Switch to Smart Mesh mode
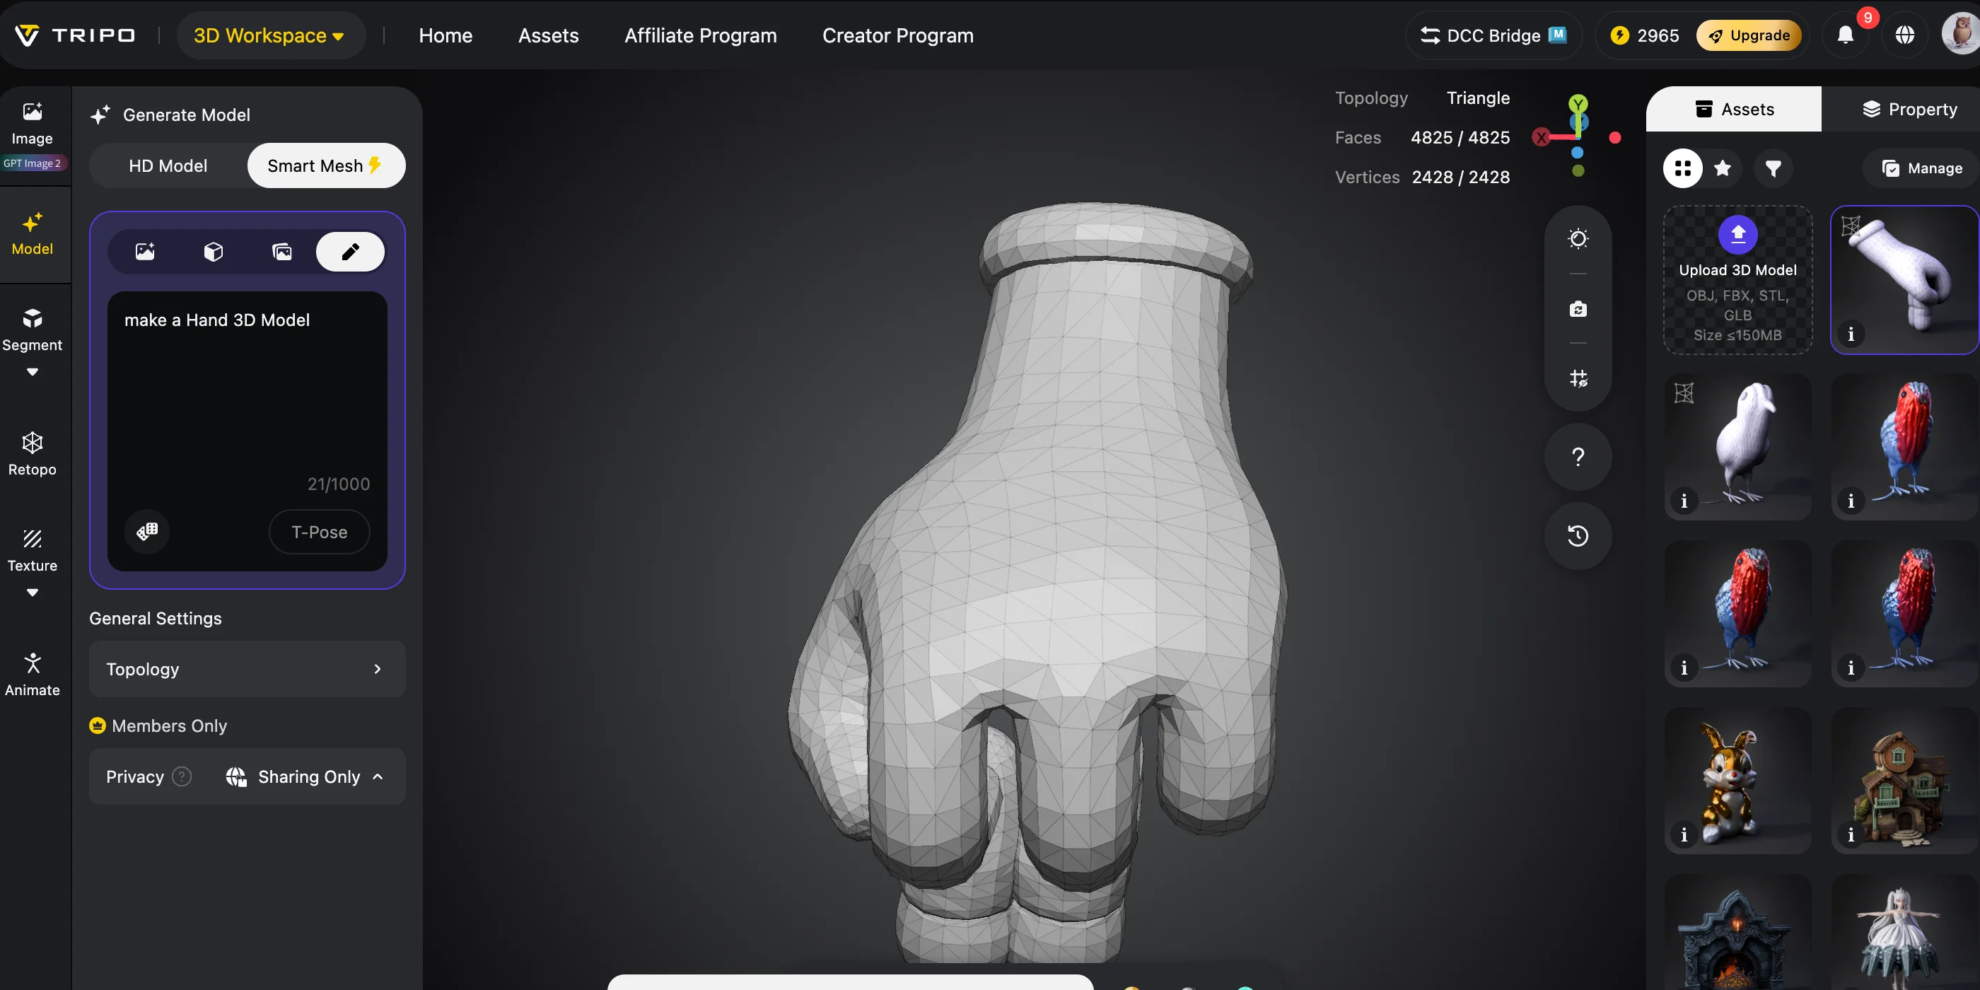Viewport: 1980px width, 990px height. point(326,166)
